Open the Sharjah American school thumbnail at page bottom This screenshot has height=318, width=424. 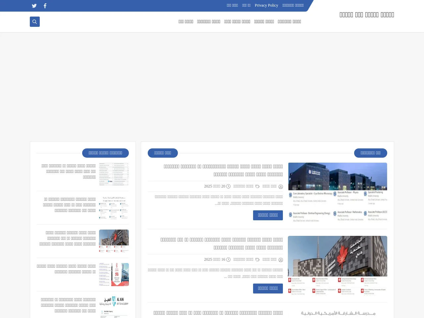click(x=338, y=313)
